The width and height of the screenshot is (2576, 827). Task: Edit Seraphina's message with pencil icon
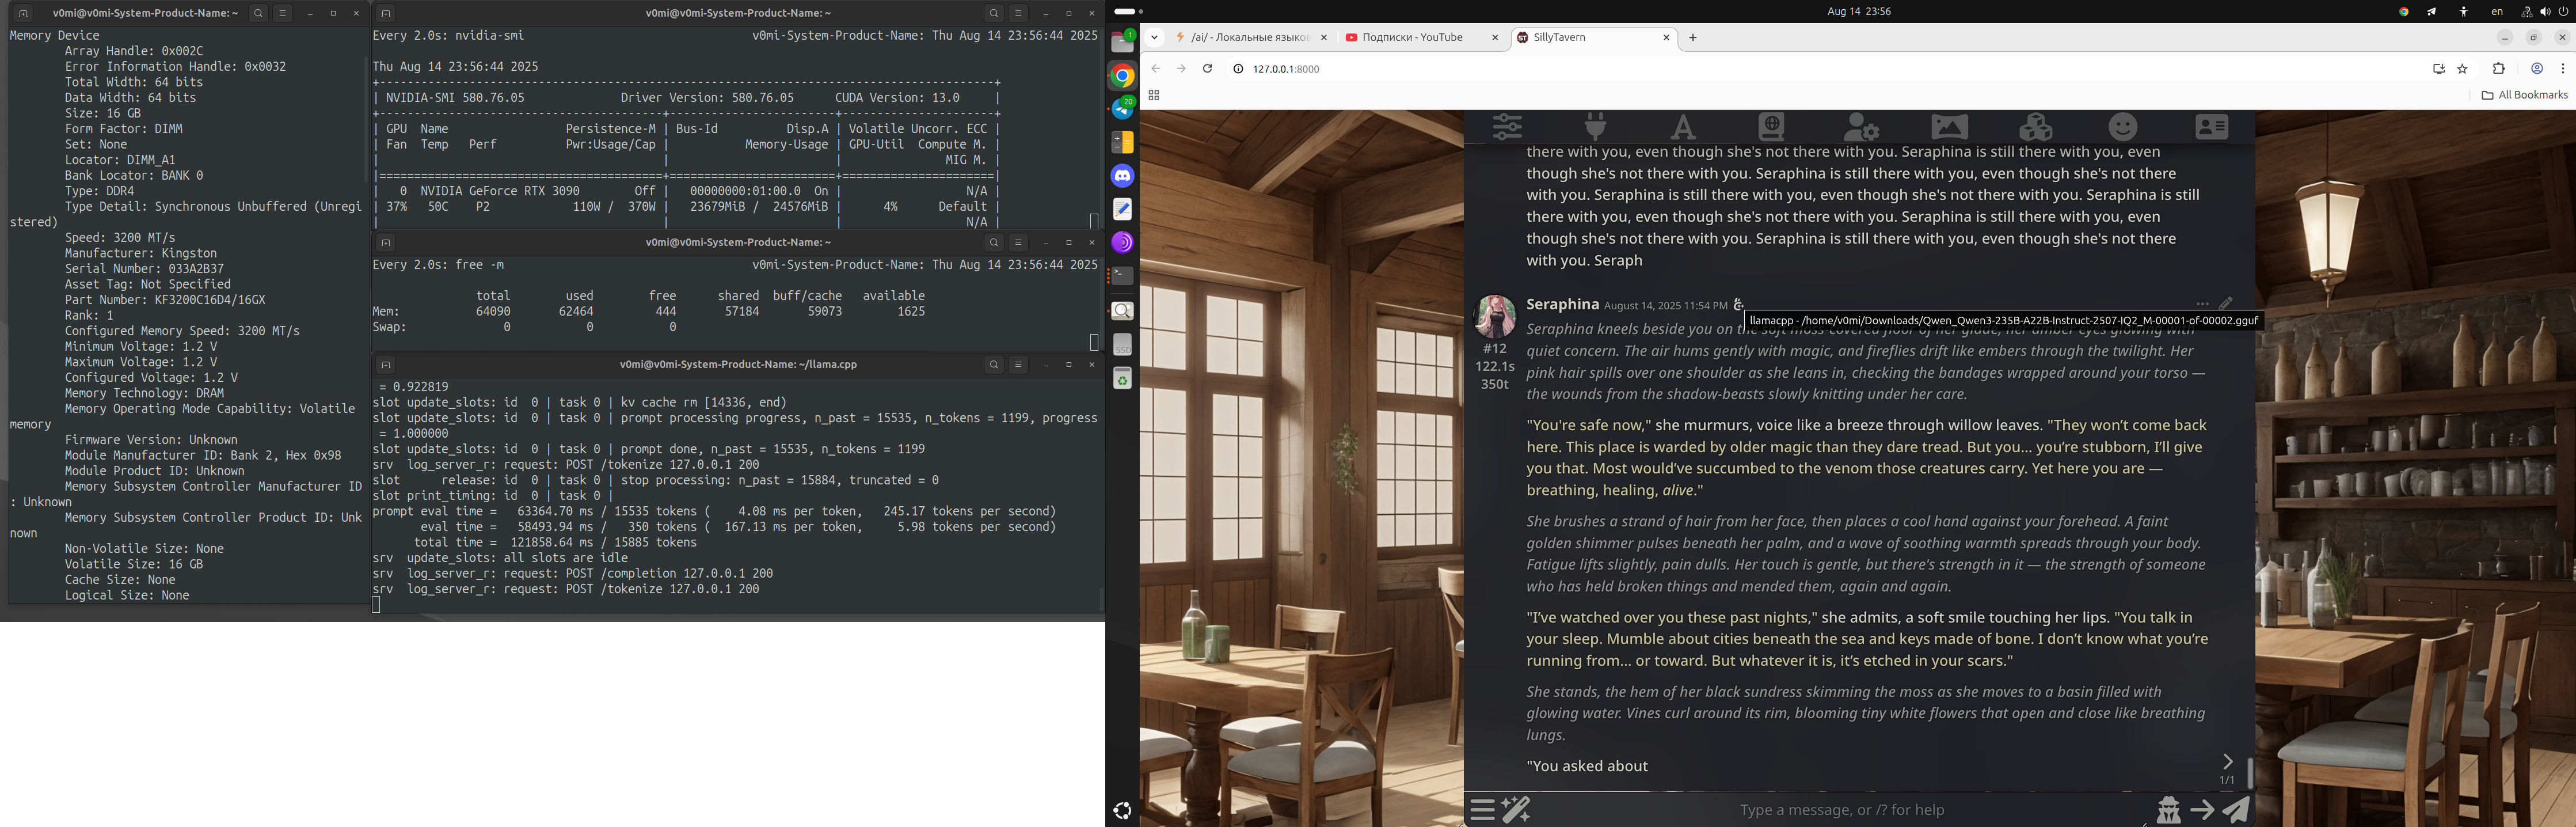click(2226, 303)
